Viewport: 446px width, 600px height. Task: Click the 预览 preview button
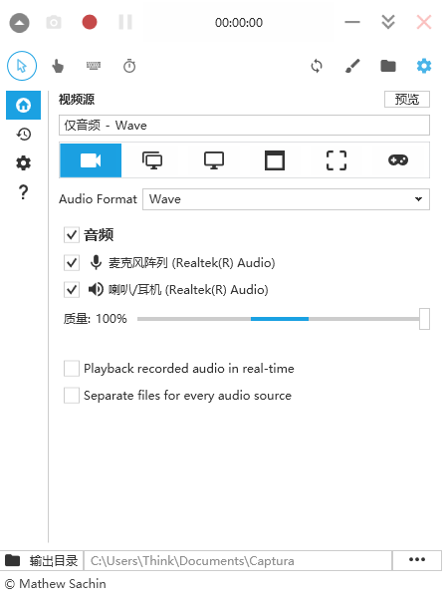(x=407, y=99)
